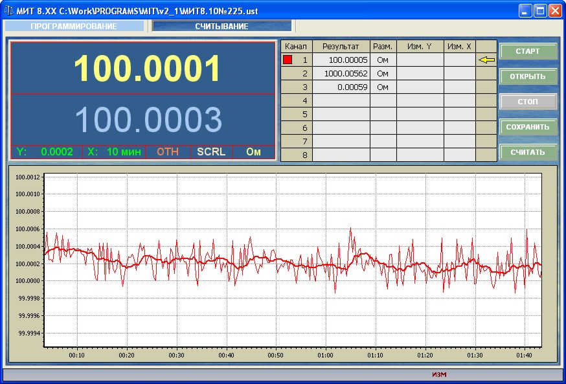Toggle the SCRL scroll mode
The height and width of the screenshot is (384, 566).
(x=211, y=152)
